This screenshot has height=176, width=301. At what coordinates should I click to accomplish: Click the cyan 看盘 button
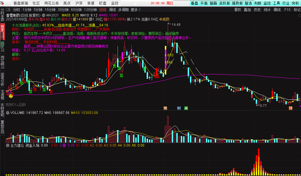click(x=194, y=3)
